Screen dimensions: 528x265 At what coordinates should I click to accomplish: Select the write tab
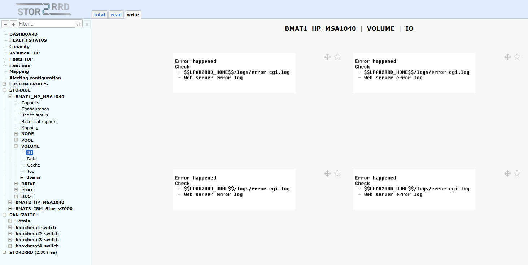pos(133,15)
